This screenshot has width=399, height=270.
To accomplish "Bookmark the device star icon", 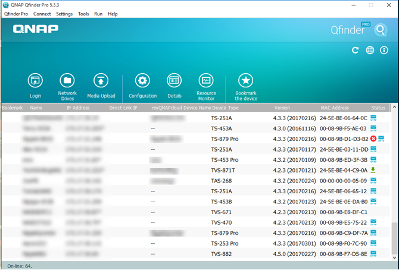I will 246,81.
